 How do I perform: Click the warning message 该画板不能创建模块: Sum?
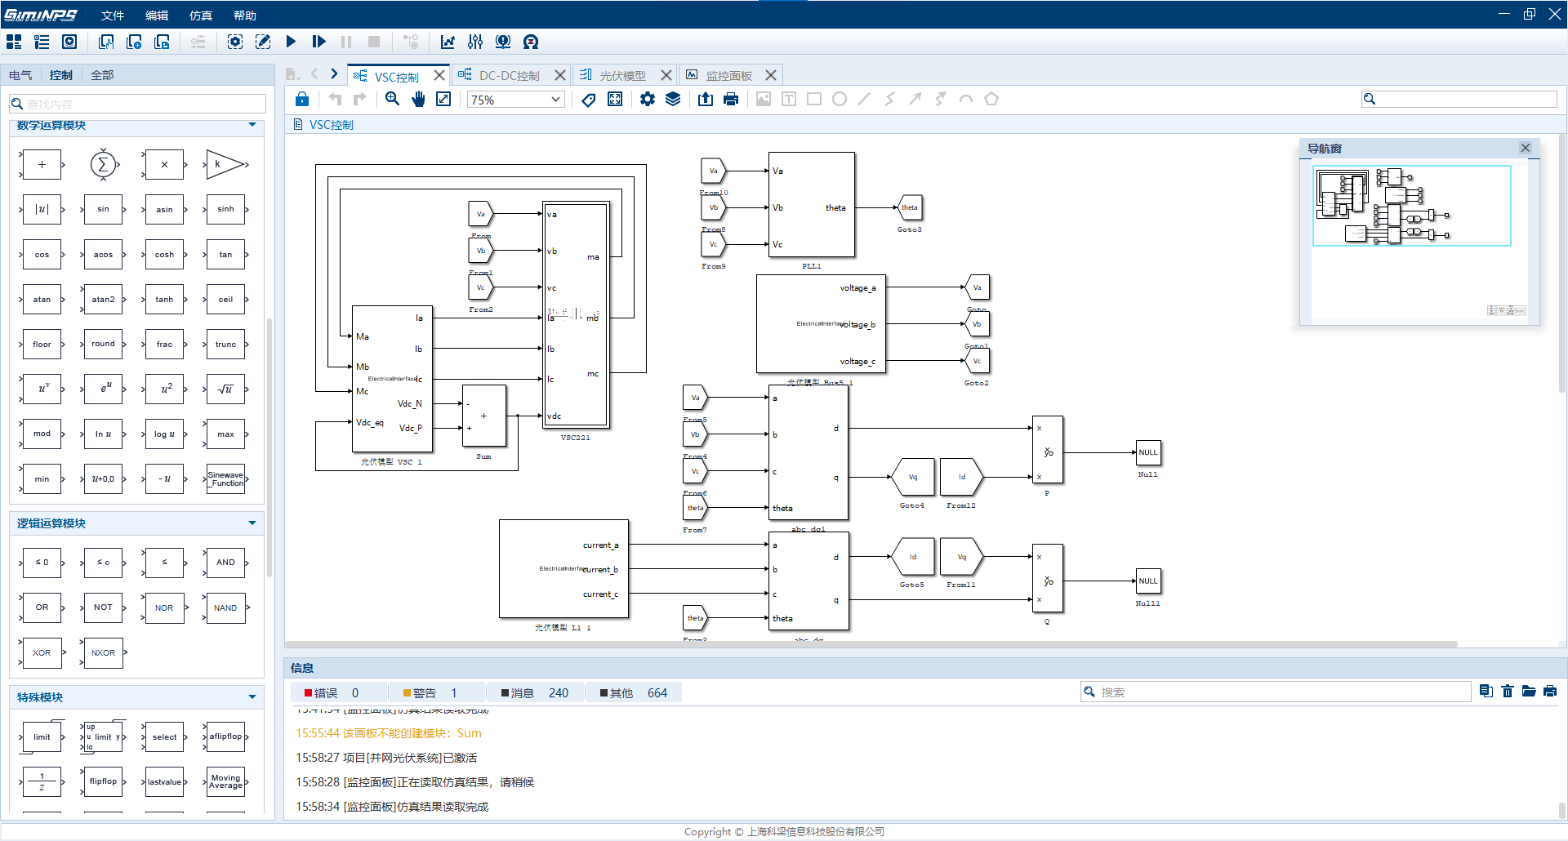tap(389, 733)
